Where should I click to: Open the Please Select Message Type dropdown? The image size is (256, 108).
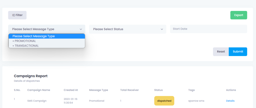click(x=47, y=29)
